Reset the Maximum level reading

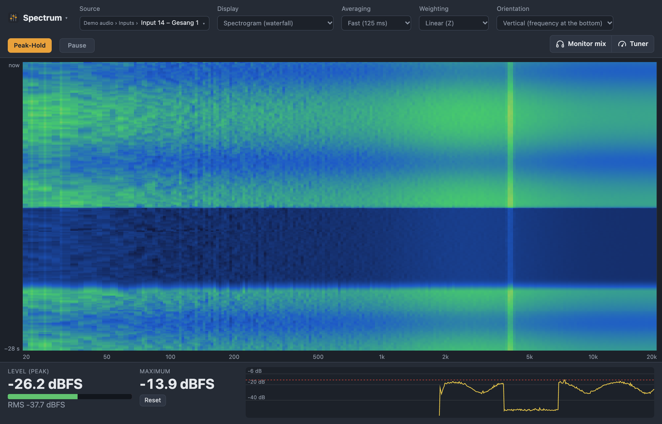[153, 400]
